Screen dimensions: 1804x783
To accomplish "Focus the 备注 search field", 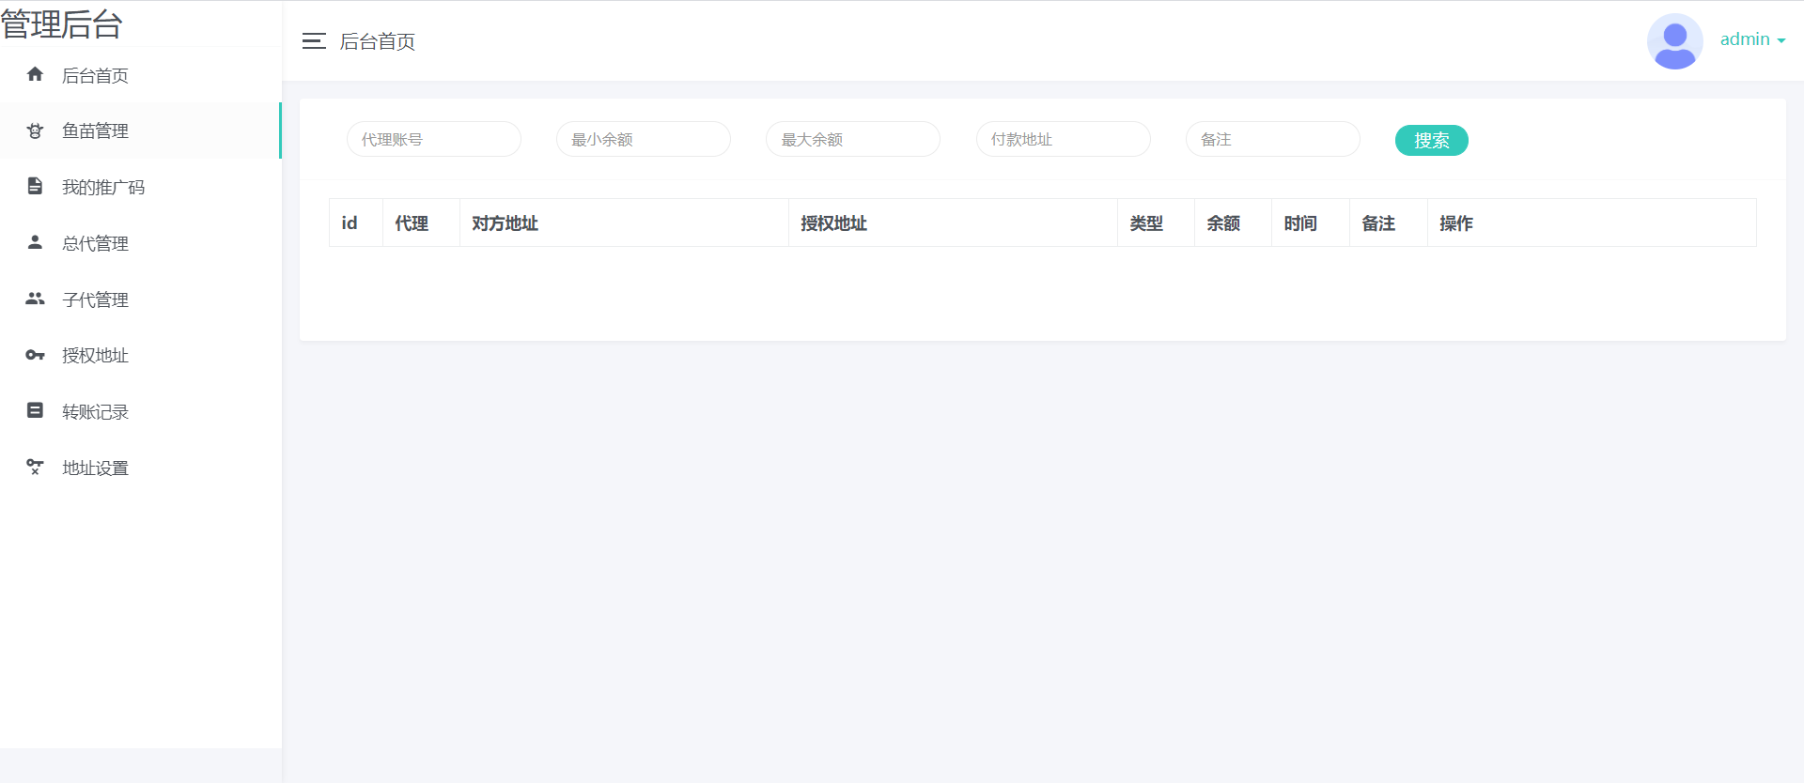I will point(1272,139).
